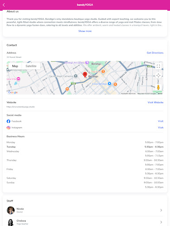Click the Bendigo Art Gallery marker

tap(87, 63)
